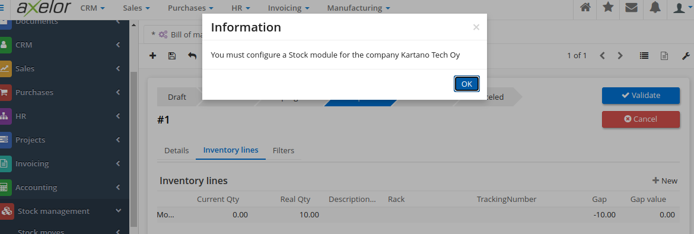694x234 pixels.
Task: Sort by Current Qty column
Action: click(218, 200)
